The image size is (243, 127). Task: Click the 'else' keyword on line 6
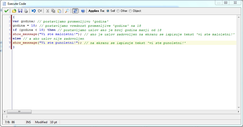point(17,38)
